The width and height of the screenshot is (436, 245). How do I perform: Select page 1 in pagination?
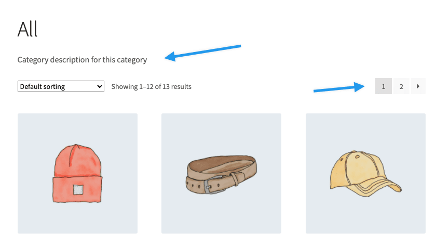(x=384, y=86)
